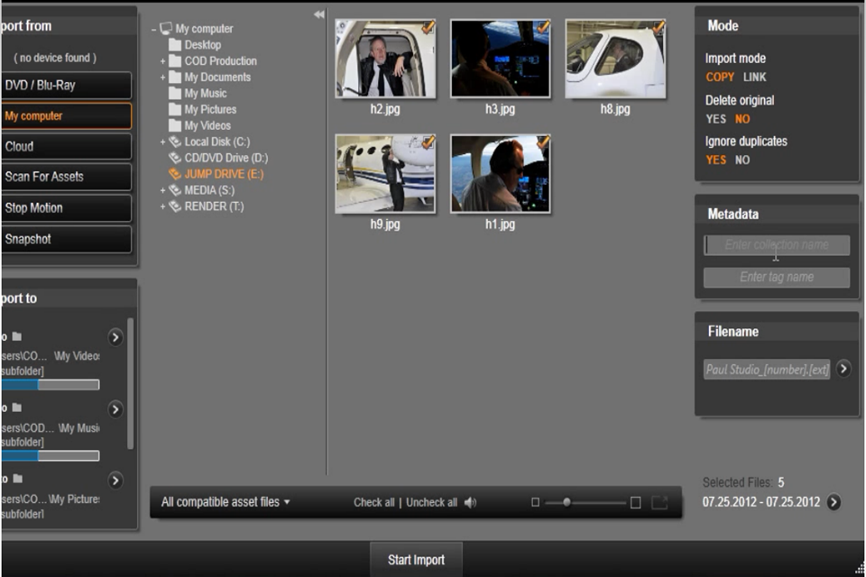Open the My Videos destination arrow
The height and width of the screenshot is (577, 866).
click(x=115, y=337)
